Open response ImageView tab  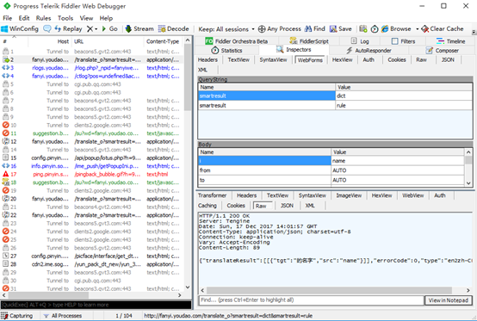349,195
